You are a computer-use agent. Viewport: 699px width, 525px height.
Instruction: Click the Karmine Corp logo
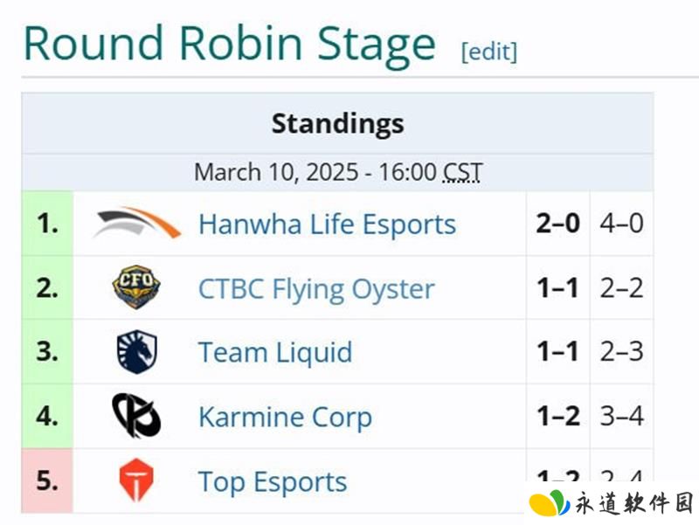pos(136,416)
